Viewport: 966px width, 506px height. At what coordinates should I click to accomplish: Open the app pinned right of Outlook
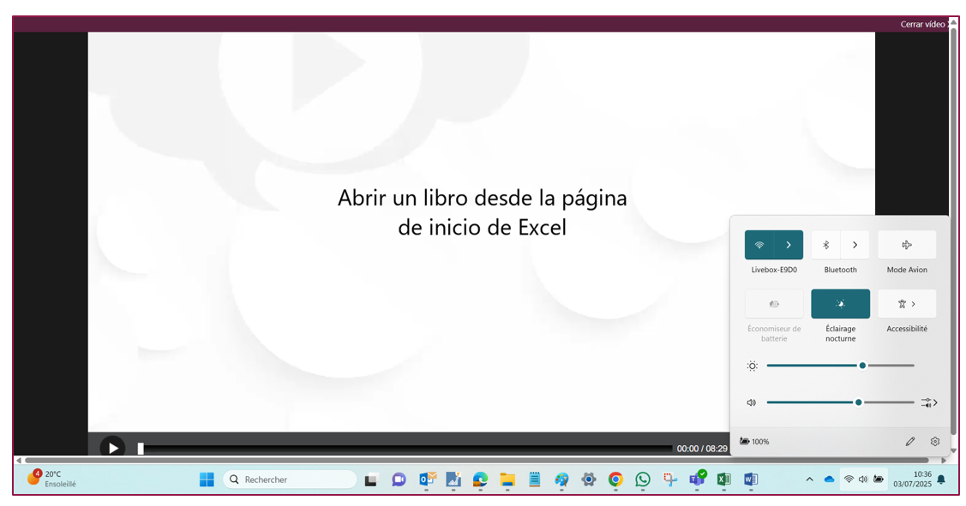[453, 479]
